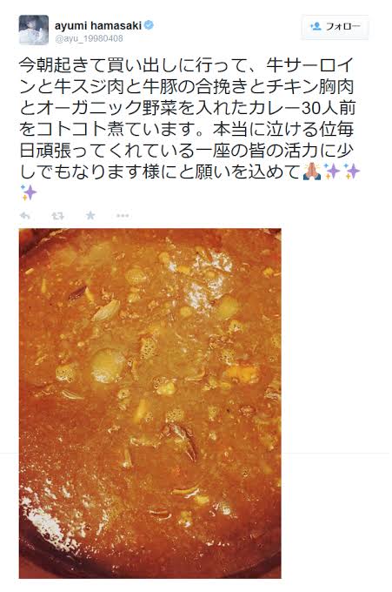Click the blue verified badge beside ayumi hamasaki
This screenshot has width=392, height=592.
coord(149,25)
